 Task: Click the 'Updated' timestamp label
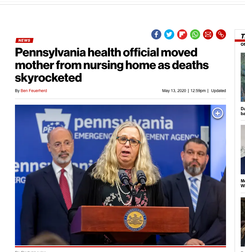point(218,91)
